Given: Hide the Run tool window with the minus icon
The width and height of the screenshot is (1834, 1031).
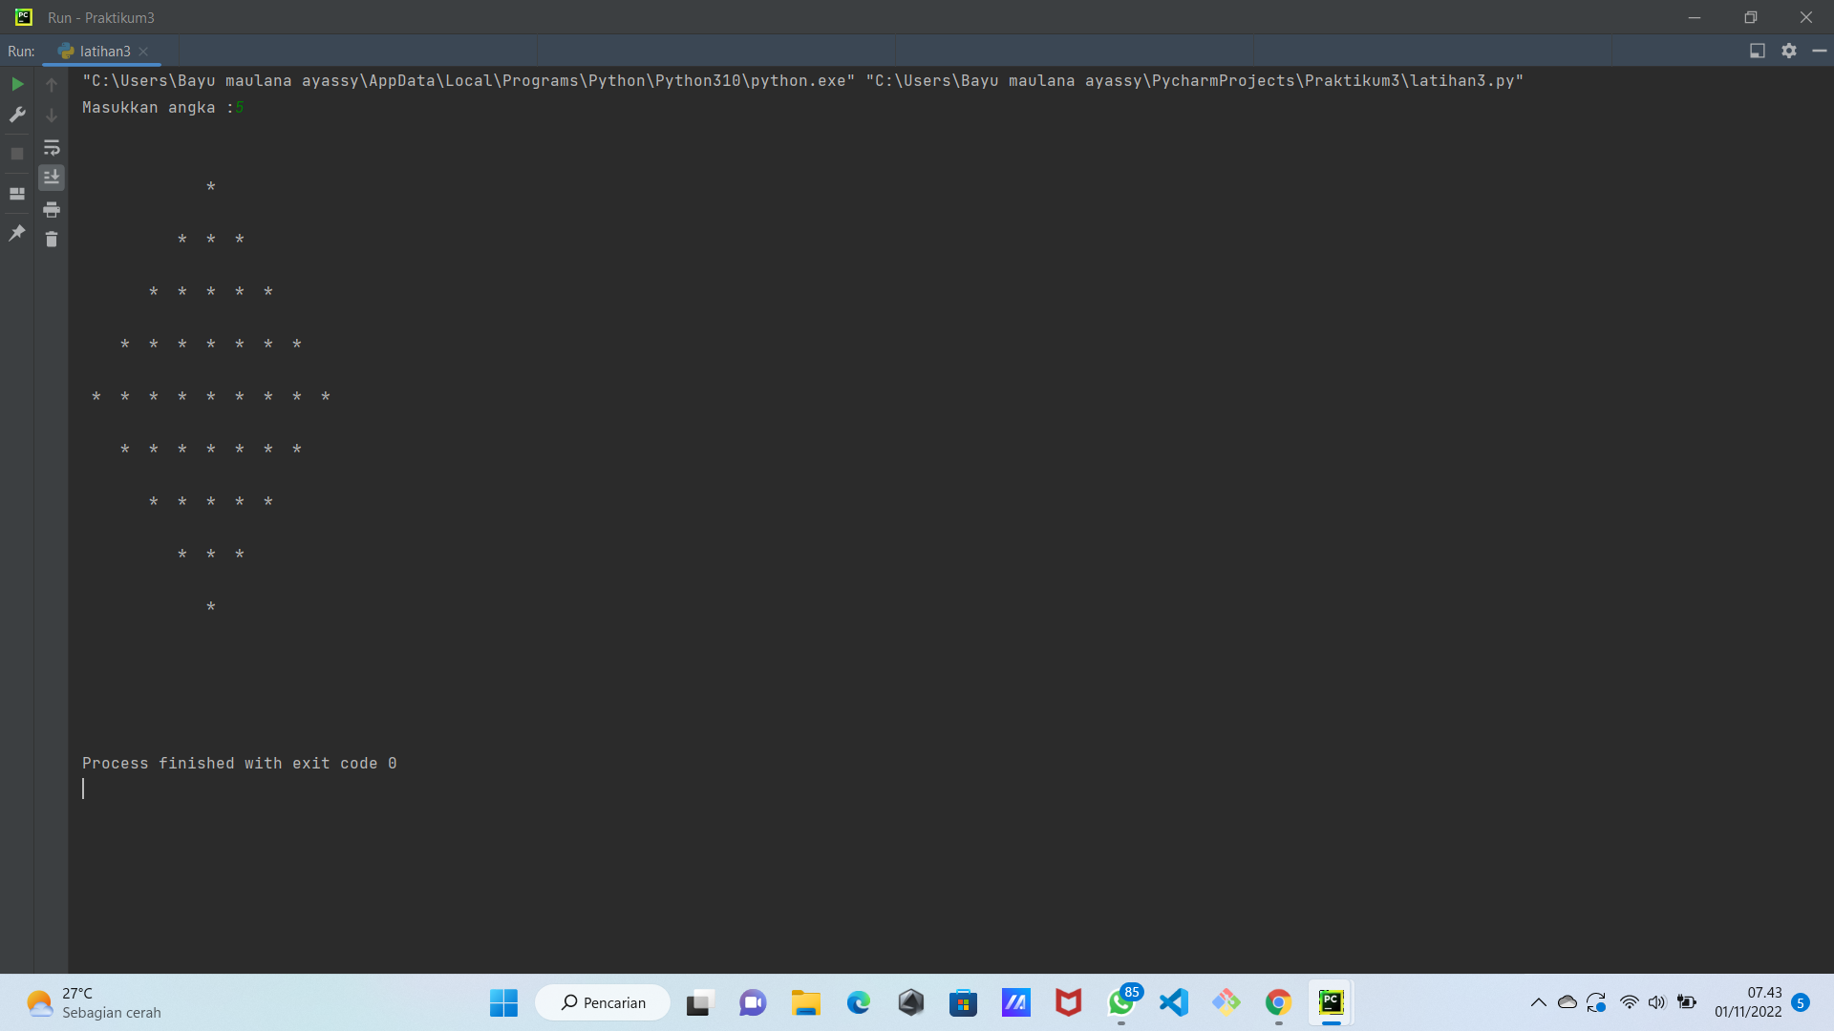Looking at the screenshot, I should 1820,51.
